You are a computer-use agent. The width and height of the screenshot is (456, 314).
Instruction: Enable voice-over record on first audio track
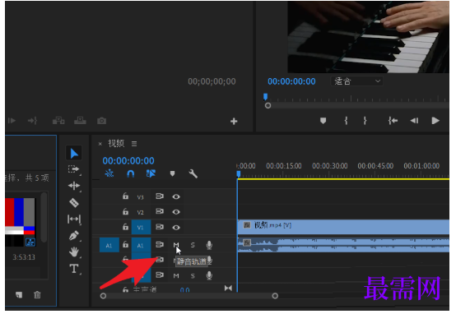(209, 245)
